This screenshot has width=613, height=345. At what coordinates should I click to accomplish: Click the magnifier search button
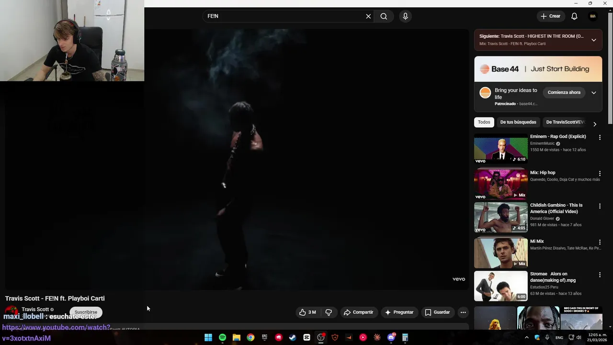coord(384,16)
